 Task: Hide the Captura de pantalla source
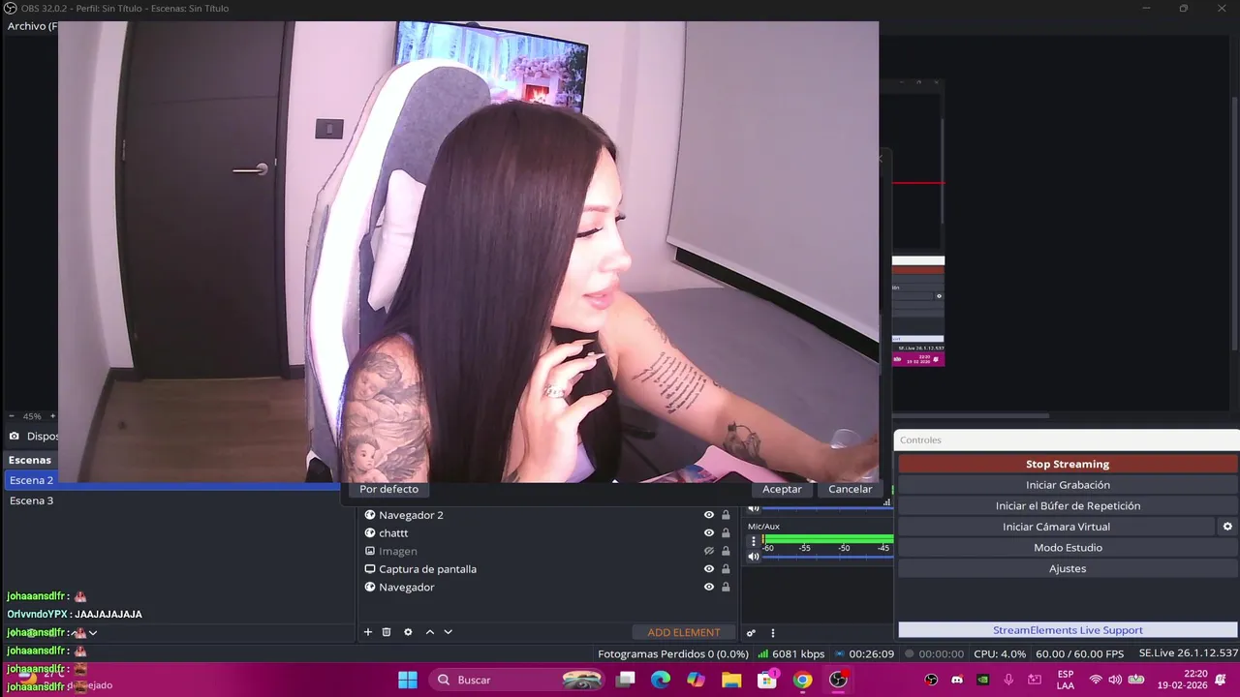pos(709,569)
